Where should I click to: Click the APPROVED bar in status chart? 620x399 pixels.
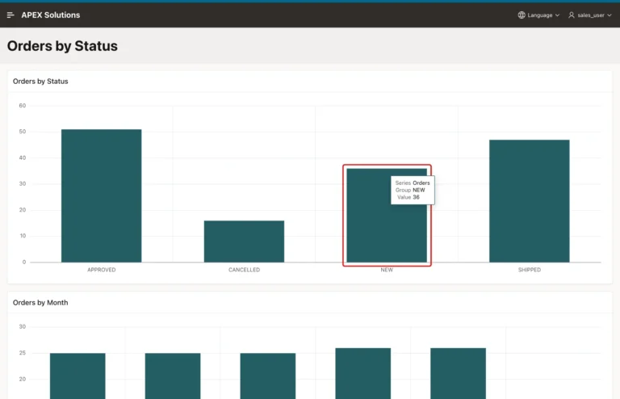101,195
